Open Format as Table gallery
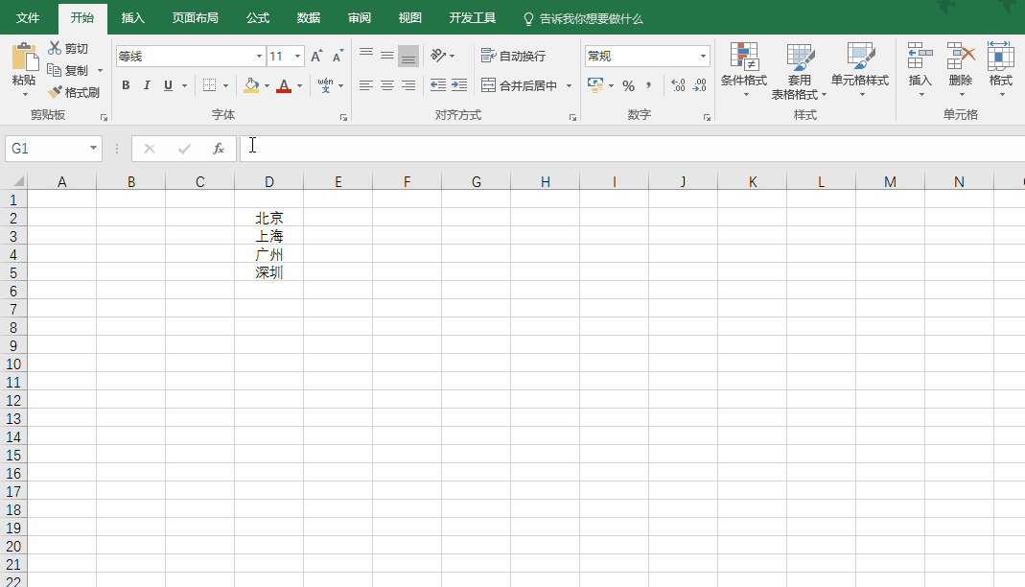Viewport: 1025px width, 587px height. [x=799, y=71]
